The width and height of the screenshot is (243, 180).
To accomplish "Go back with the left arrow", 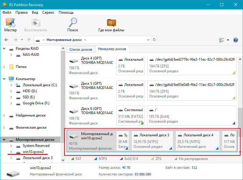I will pyautogui.click(x=6, y=40).
